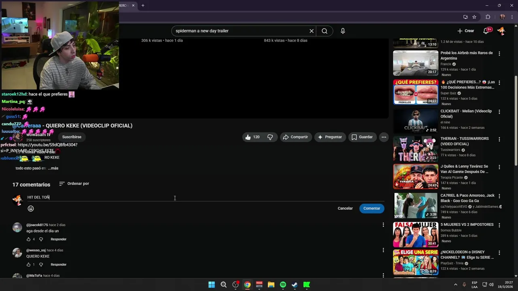
Task: Click the Preguntar button
Action: [330, 137]
